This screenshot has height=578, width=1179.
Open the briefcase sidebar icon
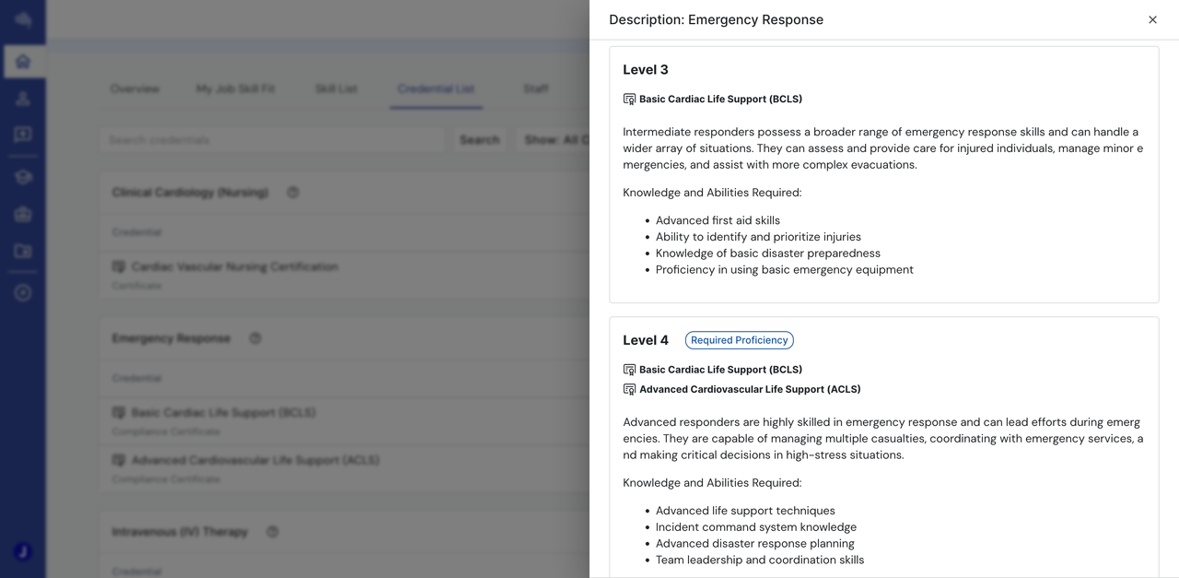23,214
